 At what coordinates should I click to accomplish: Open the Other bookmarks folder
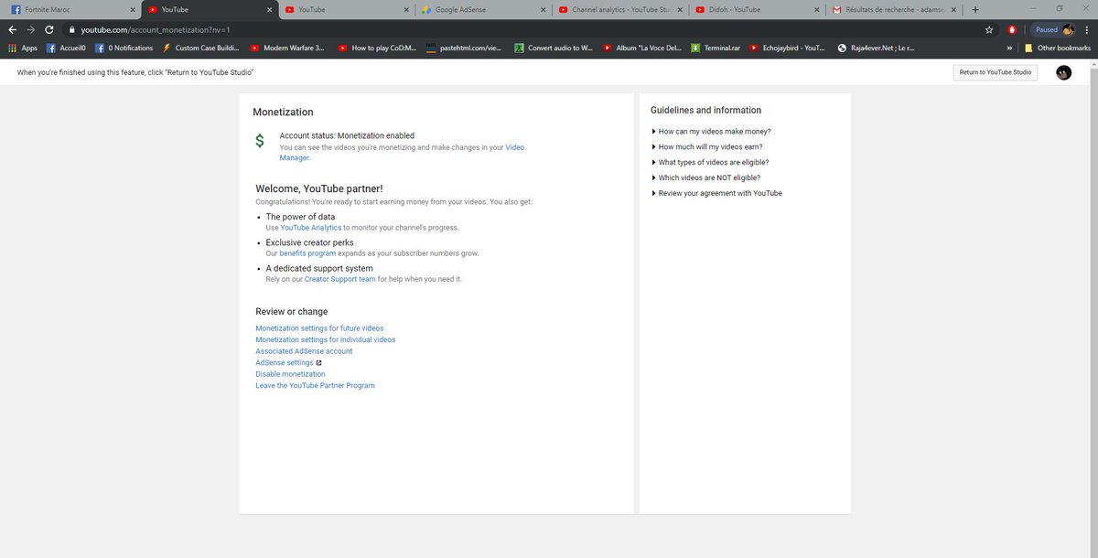1058,48
